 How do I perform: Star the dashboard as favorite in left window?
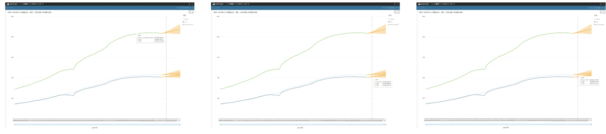21,4
